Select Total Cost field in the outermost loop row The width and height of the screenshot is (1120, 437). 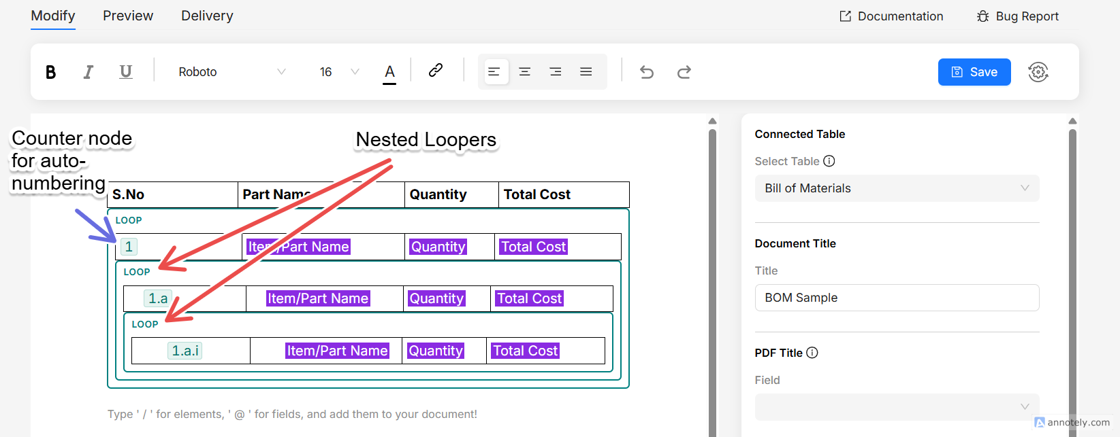click(534, 247)
